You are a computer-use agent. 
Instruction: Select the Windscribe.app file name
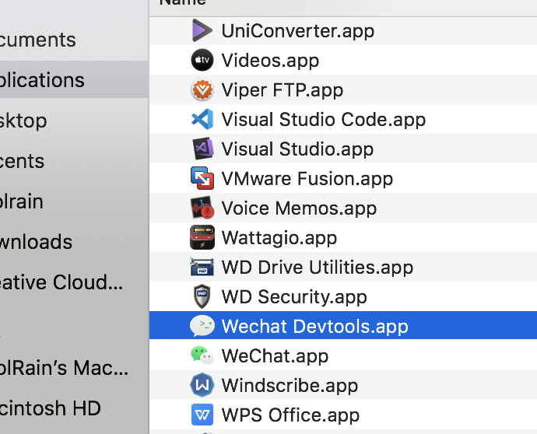tap(290, 385)
